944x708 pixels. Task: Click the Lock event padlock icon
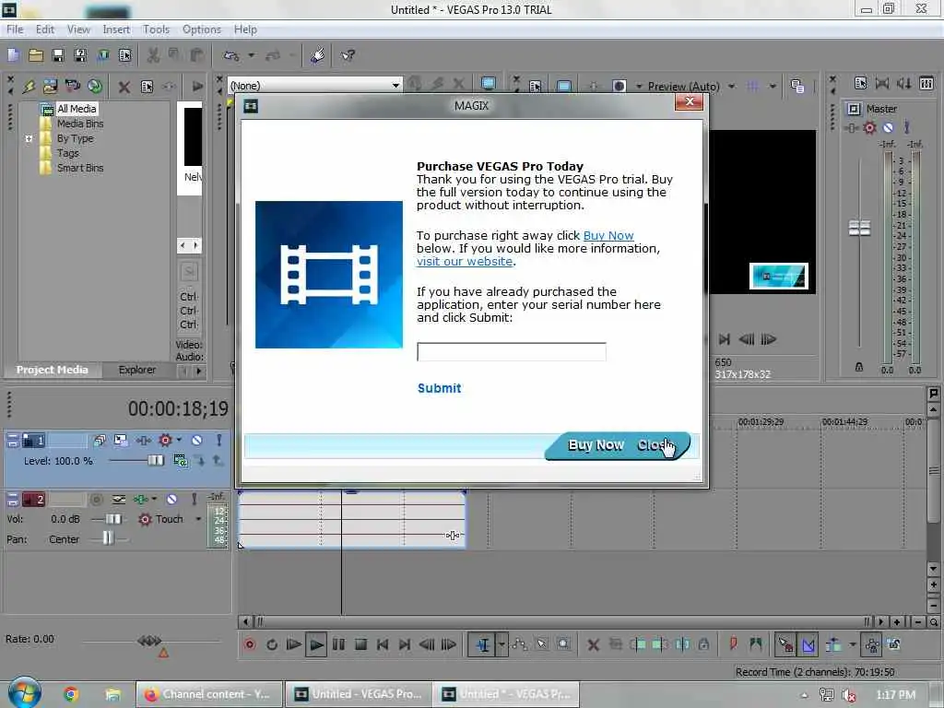click(x=703, y=644)
